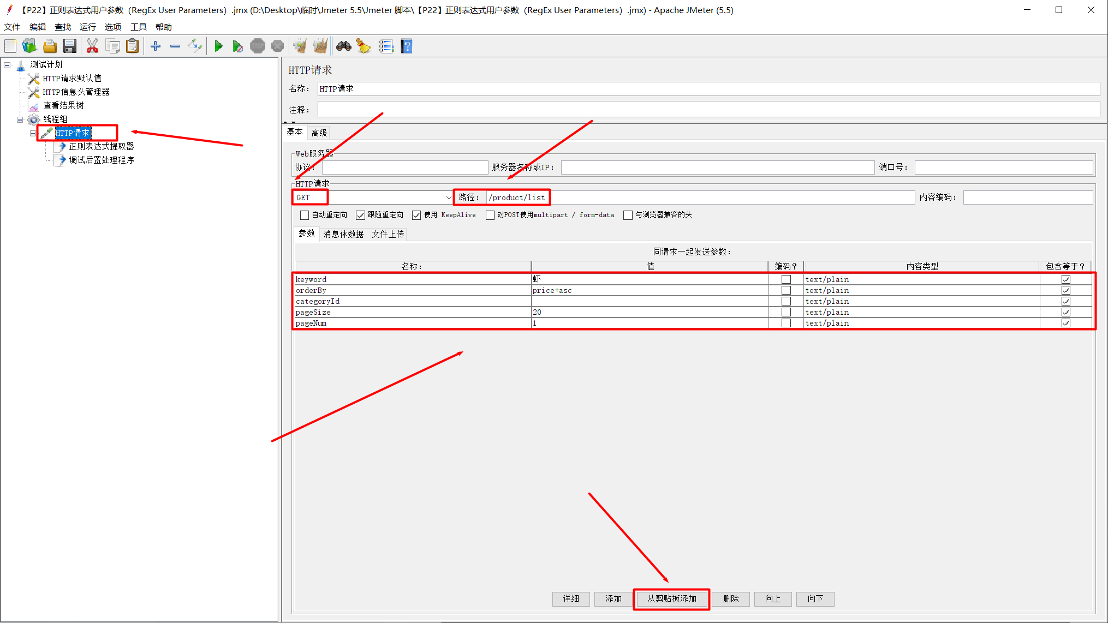Select 调试后置处理程序 in the tree
The width and height of the screenshot is (1108, 623).
click(102, 160)
